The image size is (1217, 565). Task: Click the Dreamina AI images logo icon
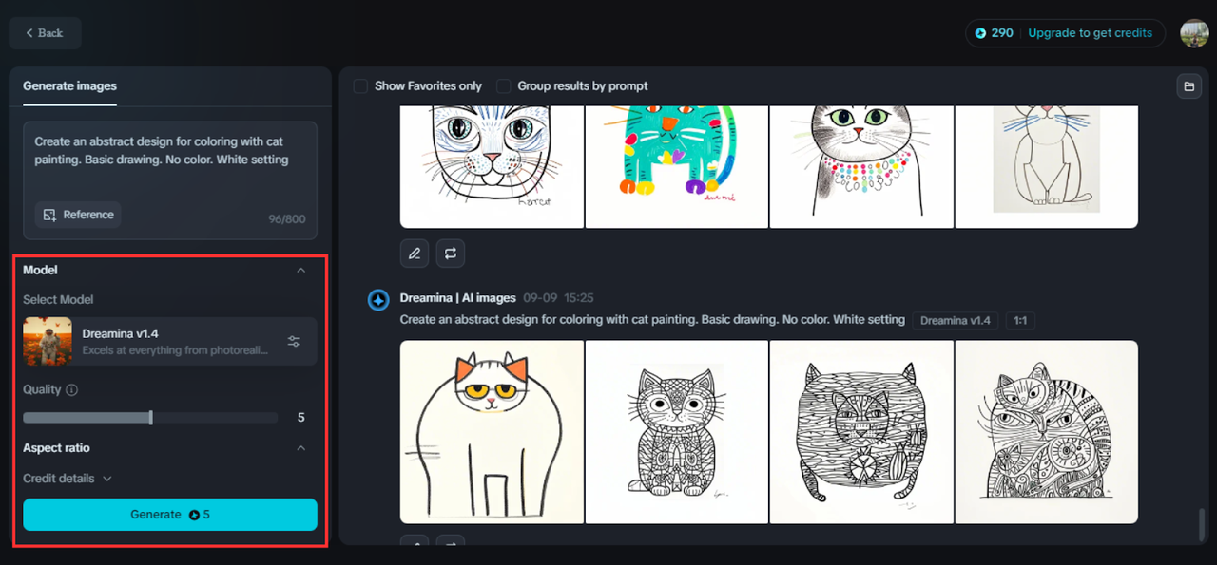click(378, 300)
